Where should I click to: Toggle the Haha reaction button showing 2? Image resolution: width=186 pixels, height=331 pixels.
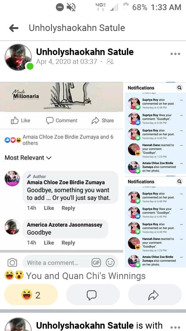[31, 295]
